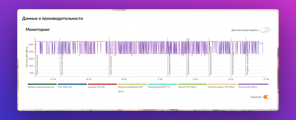Screen dimensions: 296x120
Task: Click the Температура ЦПУ (°C) label
Action: 159,87
